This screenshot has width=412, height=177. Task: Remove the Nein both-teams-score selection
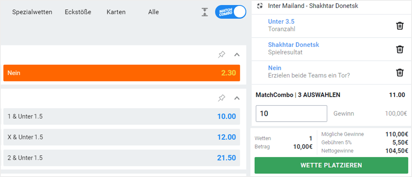coord(400,73)
